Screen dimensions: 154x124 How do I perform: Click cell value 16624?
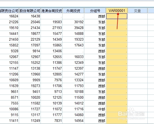[14, 16]
